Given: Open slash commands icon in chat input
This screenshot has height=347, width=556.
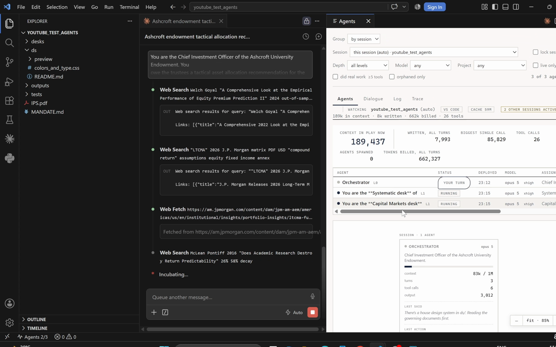Looking at the screenshot, I should click(165, 312).
